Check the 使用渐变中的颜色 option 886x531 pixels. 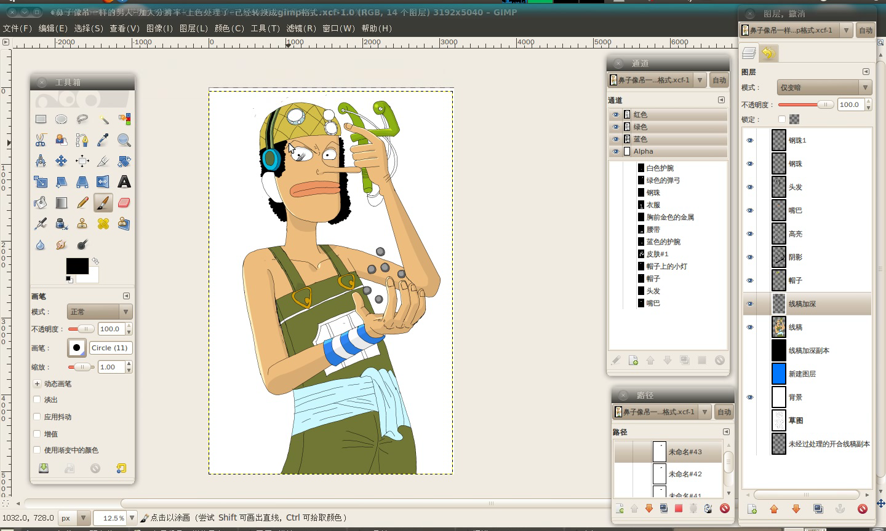click(x=37, y=450)
